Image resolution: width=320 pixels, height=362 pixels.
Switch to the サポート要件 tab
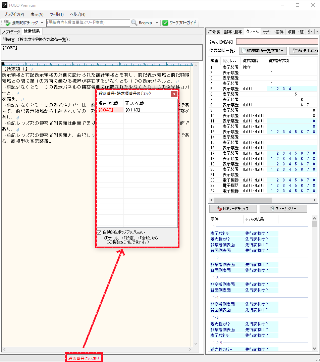pyautogui.click(x=273, y=32)
